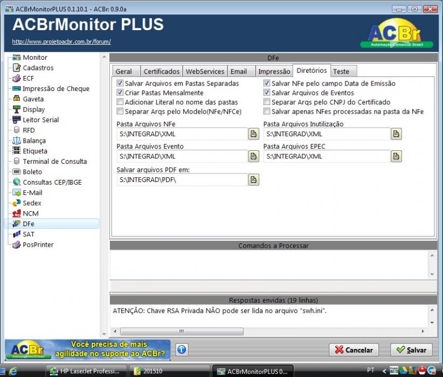
Task: Click the blue information icon button
Action: (x=182, y=350)
